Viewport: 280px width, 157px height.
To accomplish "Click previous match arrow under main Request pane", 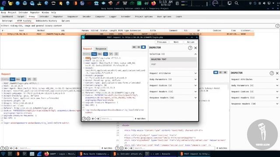I will [x=12, y=148].
